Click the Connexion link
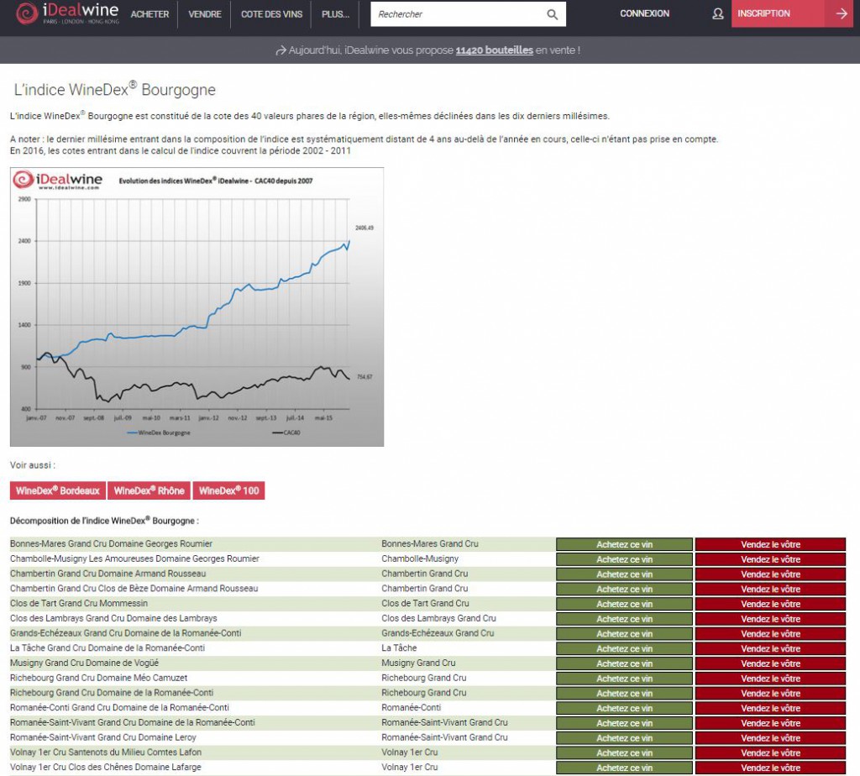860x776 pixels. pos(644,13)
